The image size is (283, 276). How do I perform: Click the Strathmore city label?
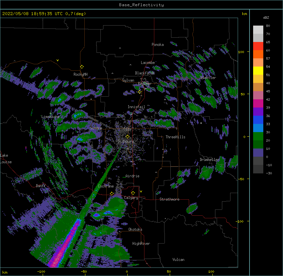(x=169, y=199)
